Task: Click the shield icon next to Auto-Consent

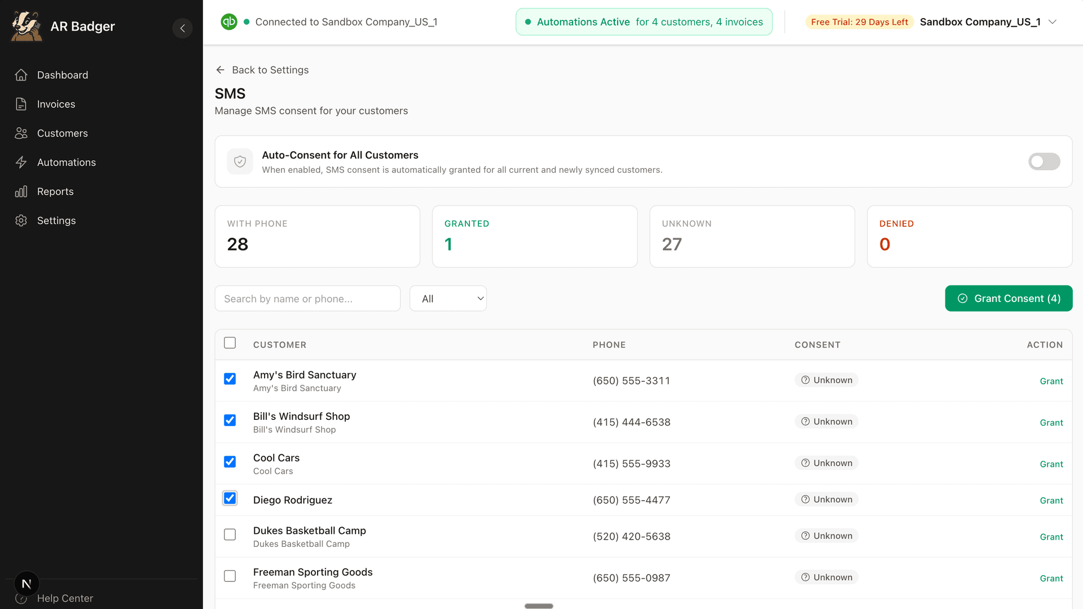Action: (240, 161)
